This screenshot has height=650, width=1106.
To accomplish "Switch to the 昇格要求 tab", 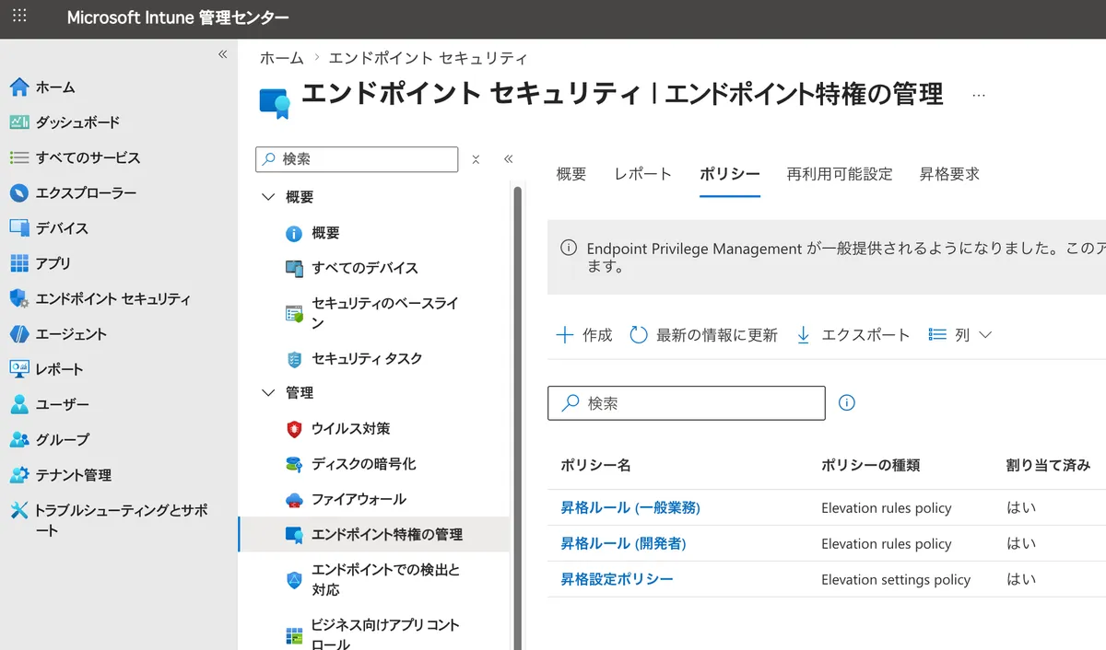I will 948,174.
